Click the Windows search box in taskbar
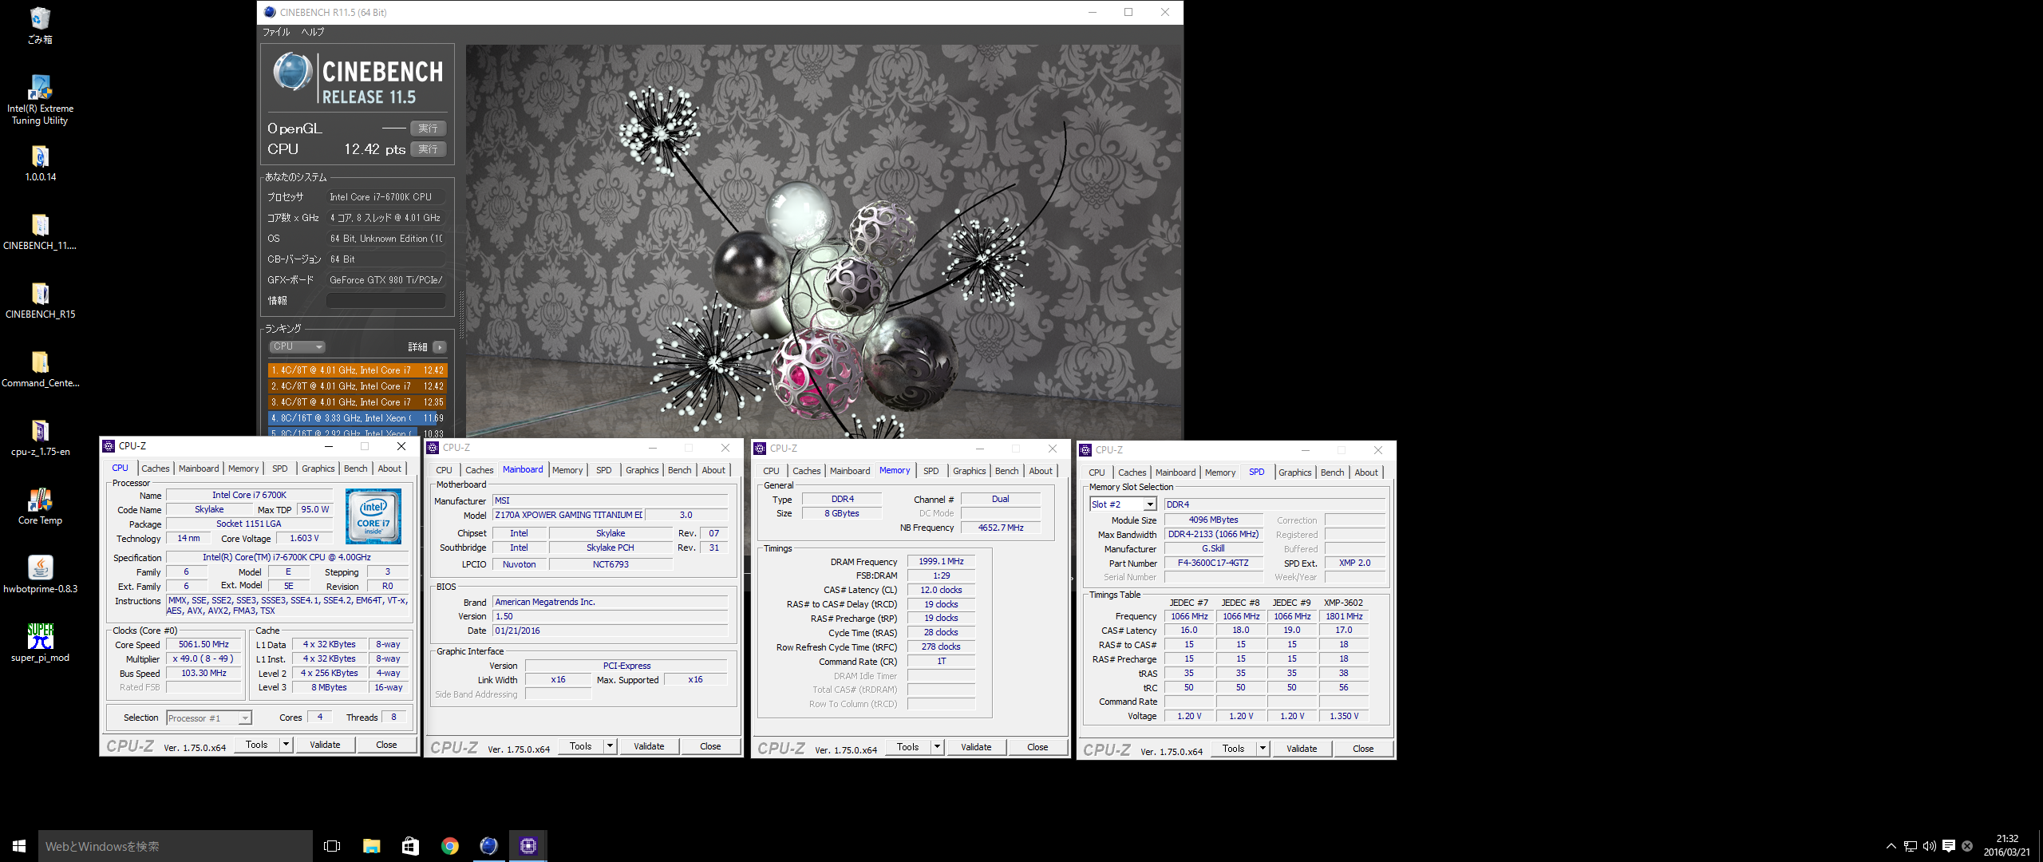The width and height of the screenshot is (2043, 862). pyautogui.click(x=176, y=846)
